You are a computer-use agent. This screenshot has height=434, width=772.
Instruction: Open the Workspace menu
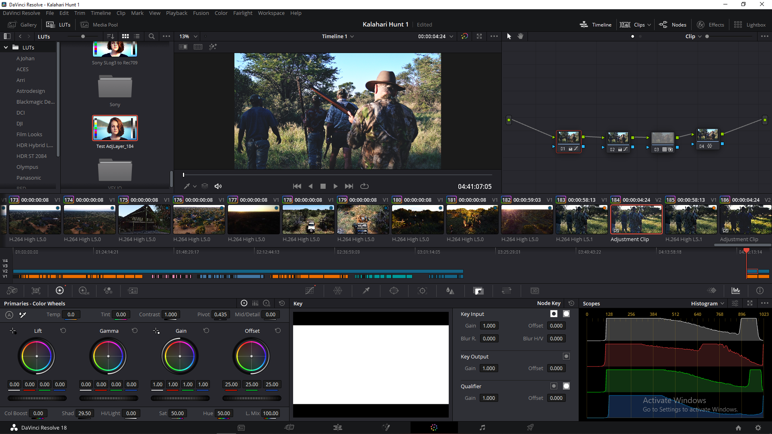[x=271, y=13]
